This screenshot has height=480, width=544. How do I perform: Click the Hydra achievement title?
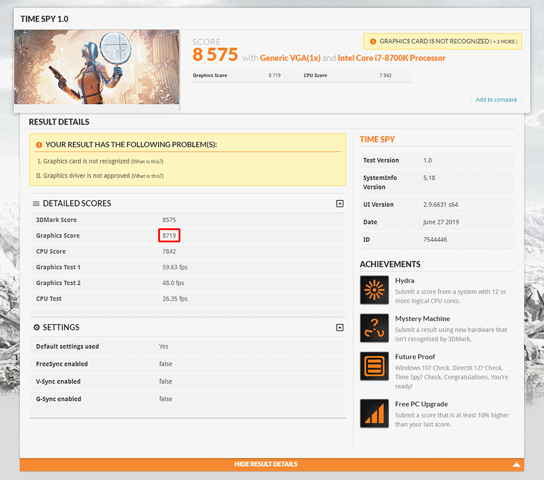pyautogui.click(x=404, y=280)
